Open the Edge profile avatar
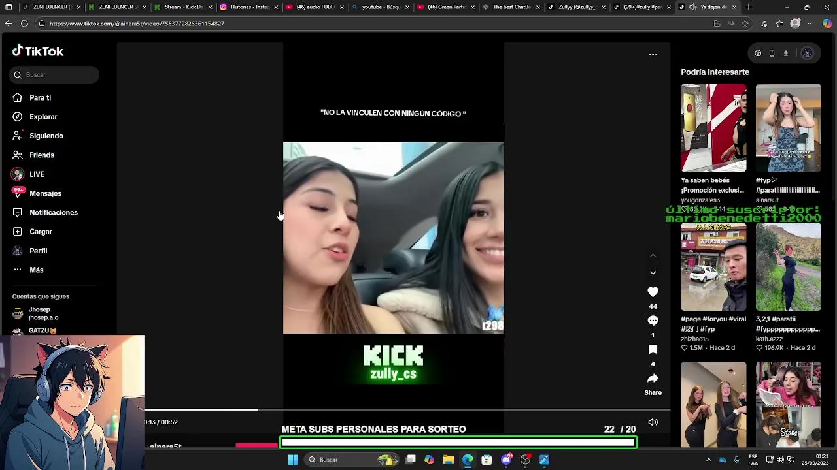 (x=795, y=23)
